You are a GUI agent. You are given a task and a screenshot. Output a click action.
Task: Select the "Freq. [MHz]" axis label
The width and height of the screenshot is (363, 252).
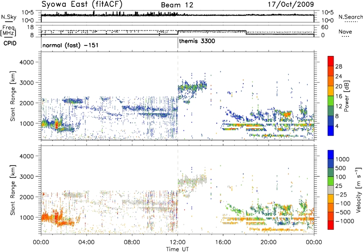pos(8,30)
